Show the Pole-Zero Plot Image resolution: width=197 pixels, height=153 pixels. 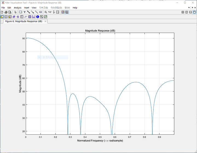point(30,17)
